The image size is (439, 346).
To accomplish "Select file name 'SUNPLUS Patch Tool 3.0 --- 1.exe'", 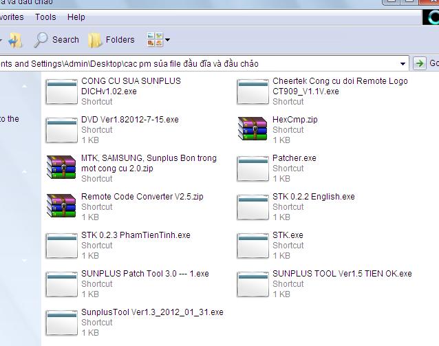I will click(145, 274).
